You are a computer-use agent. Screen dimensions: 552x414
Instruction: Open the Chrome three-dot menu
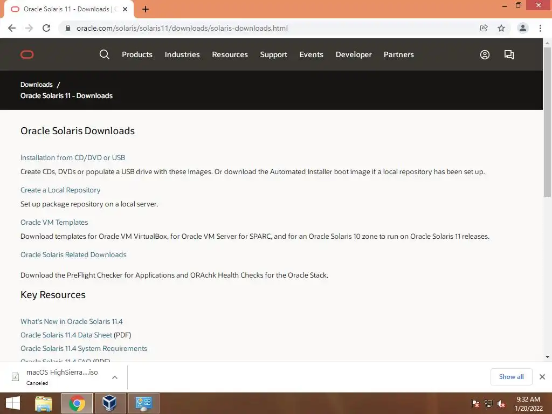(x=540, y=28)
